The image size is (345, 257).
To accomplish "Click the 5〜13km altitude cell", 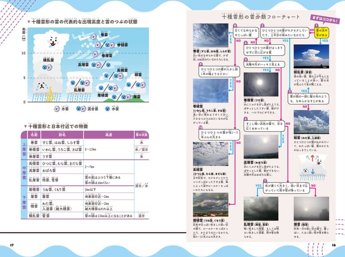I will [x=109, y=149].
